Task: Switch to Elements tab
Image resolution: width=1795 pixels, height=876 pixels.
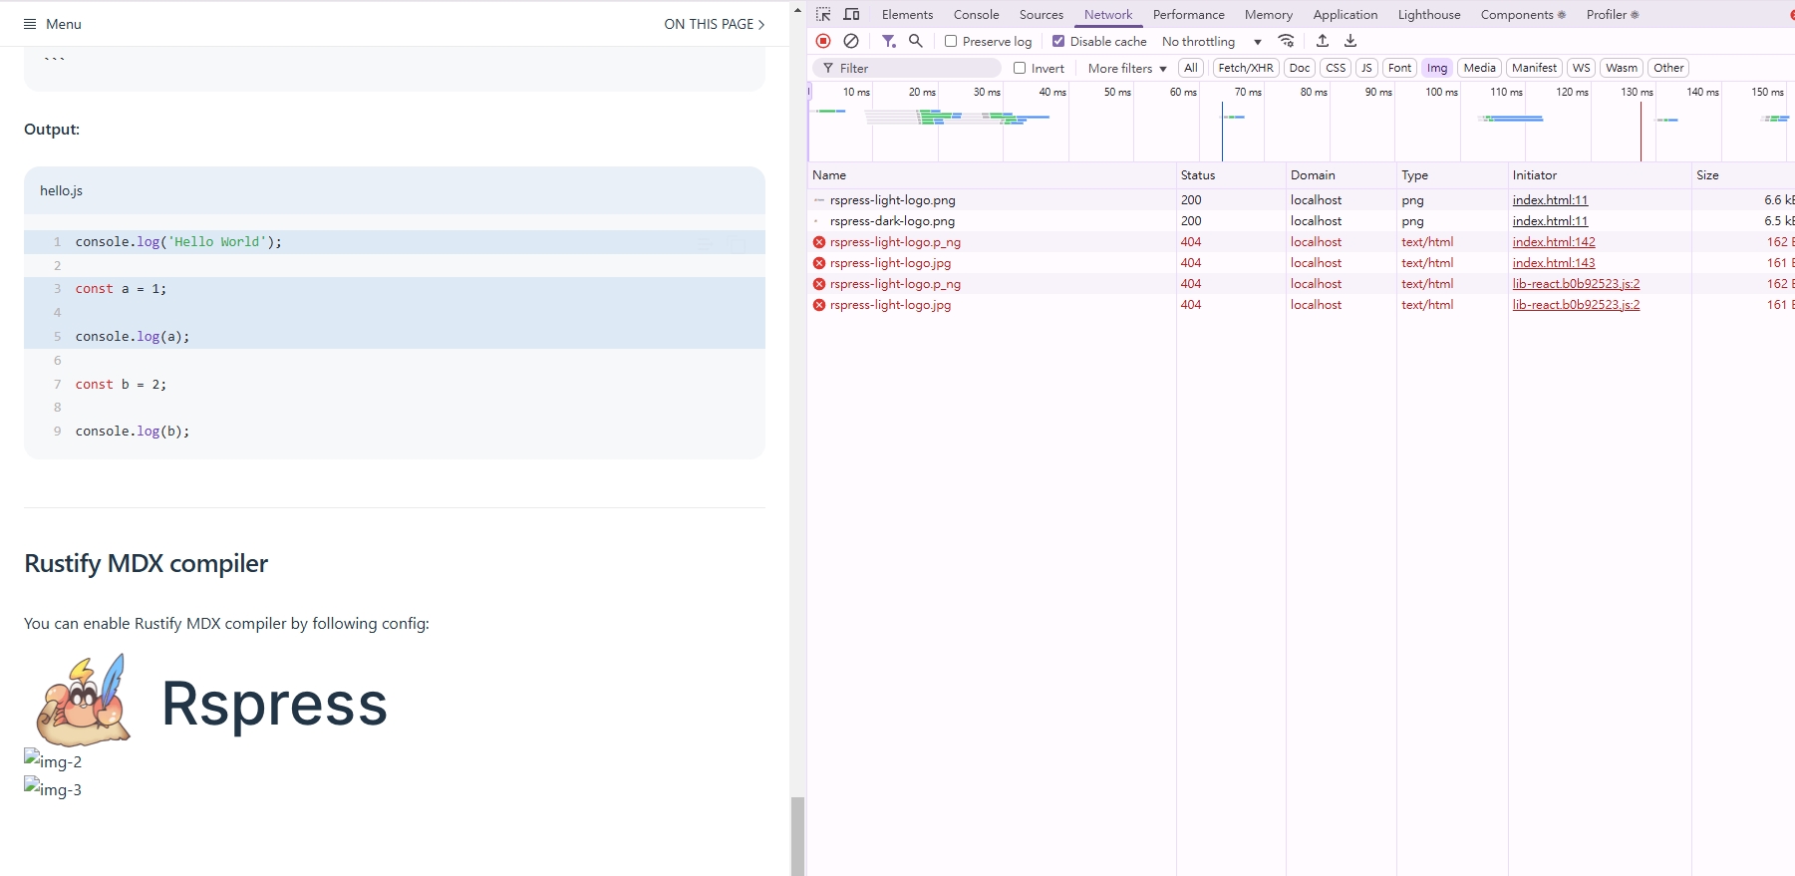Action: click(x=907, y=14)
